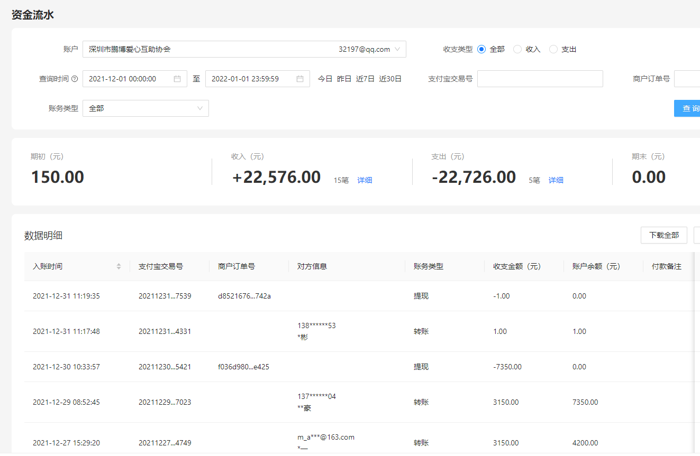
Task: Choose the 今日 quick date range
Action: click(x=325, y=79)
